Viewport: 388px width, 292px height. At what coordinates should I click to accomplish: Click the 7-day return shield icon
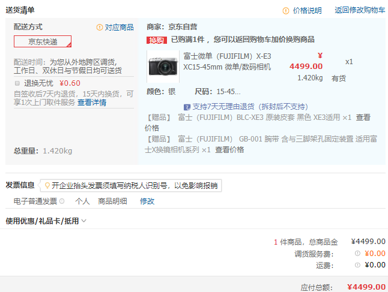[x=187, y=107]
